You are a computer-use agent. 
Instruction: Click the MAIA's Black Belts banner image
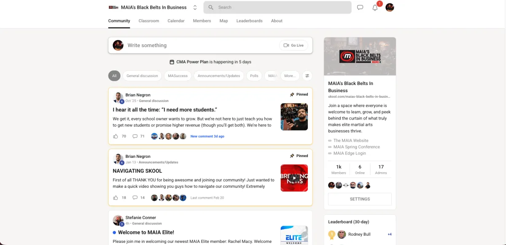pos(360,56)
